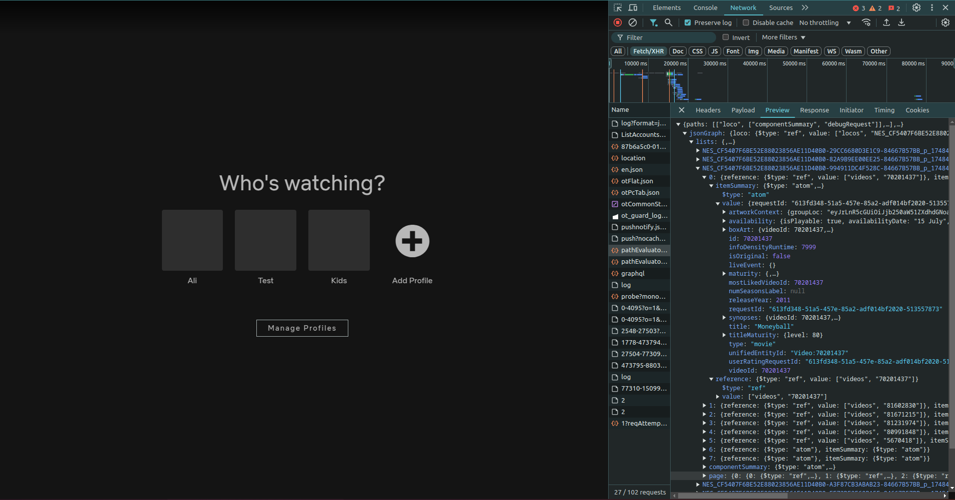Toggle the device toolbar icon

tap(633, 7)
